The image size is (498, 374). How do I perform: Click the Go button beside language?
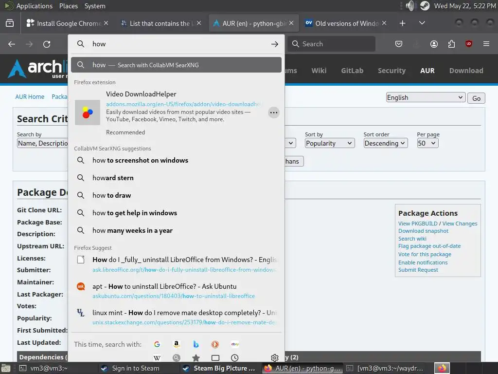476,98
